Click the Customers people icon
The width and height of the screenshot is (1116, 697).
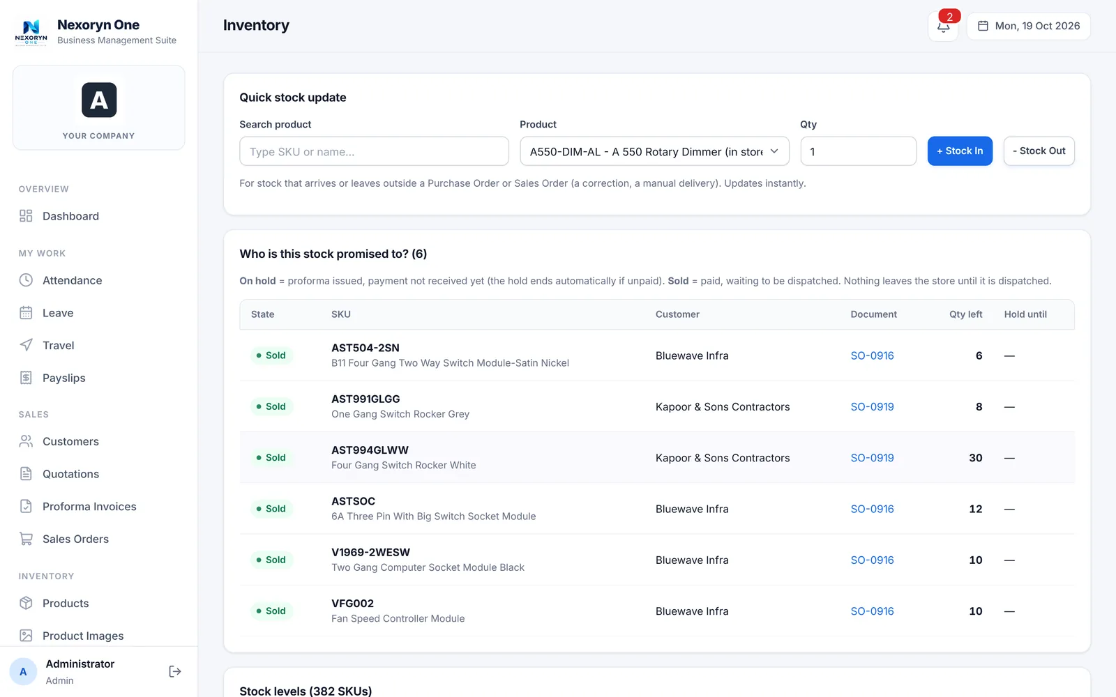tap(26, 441)
